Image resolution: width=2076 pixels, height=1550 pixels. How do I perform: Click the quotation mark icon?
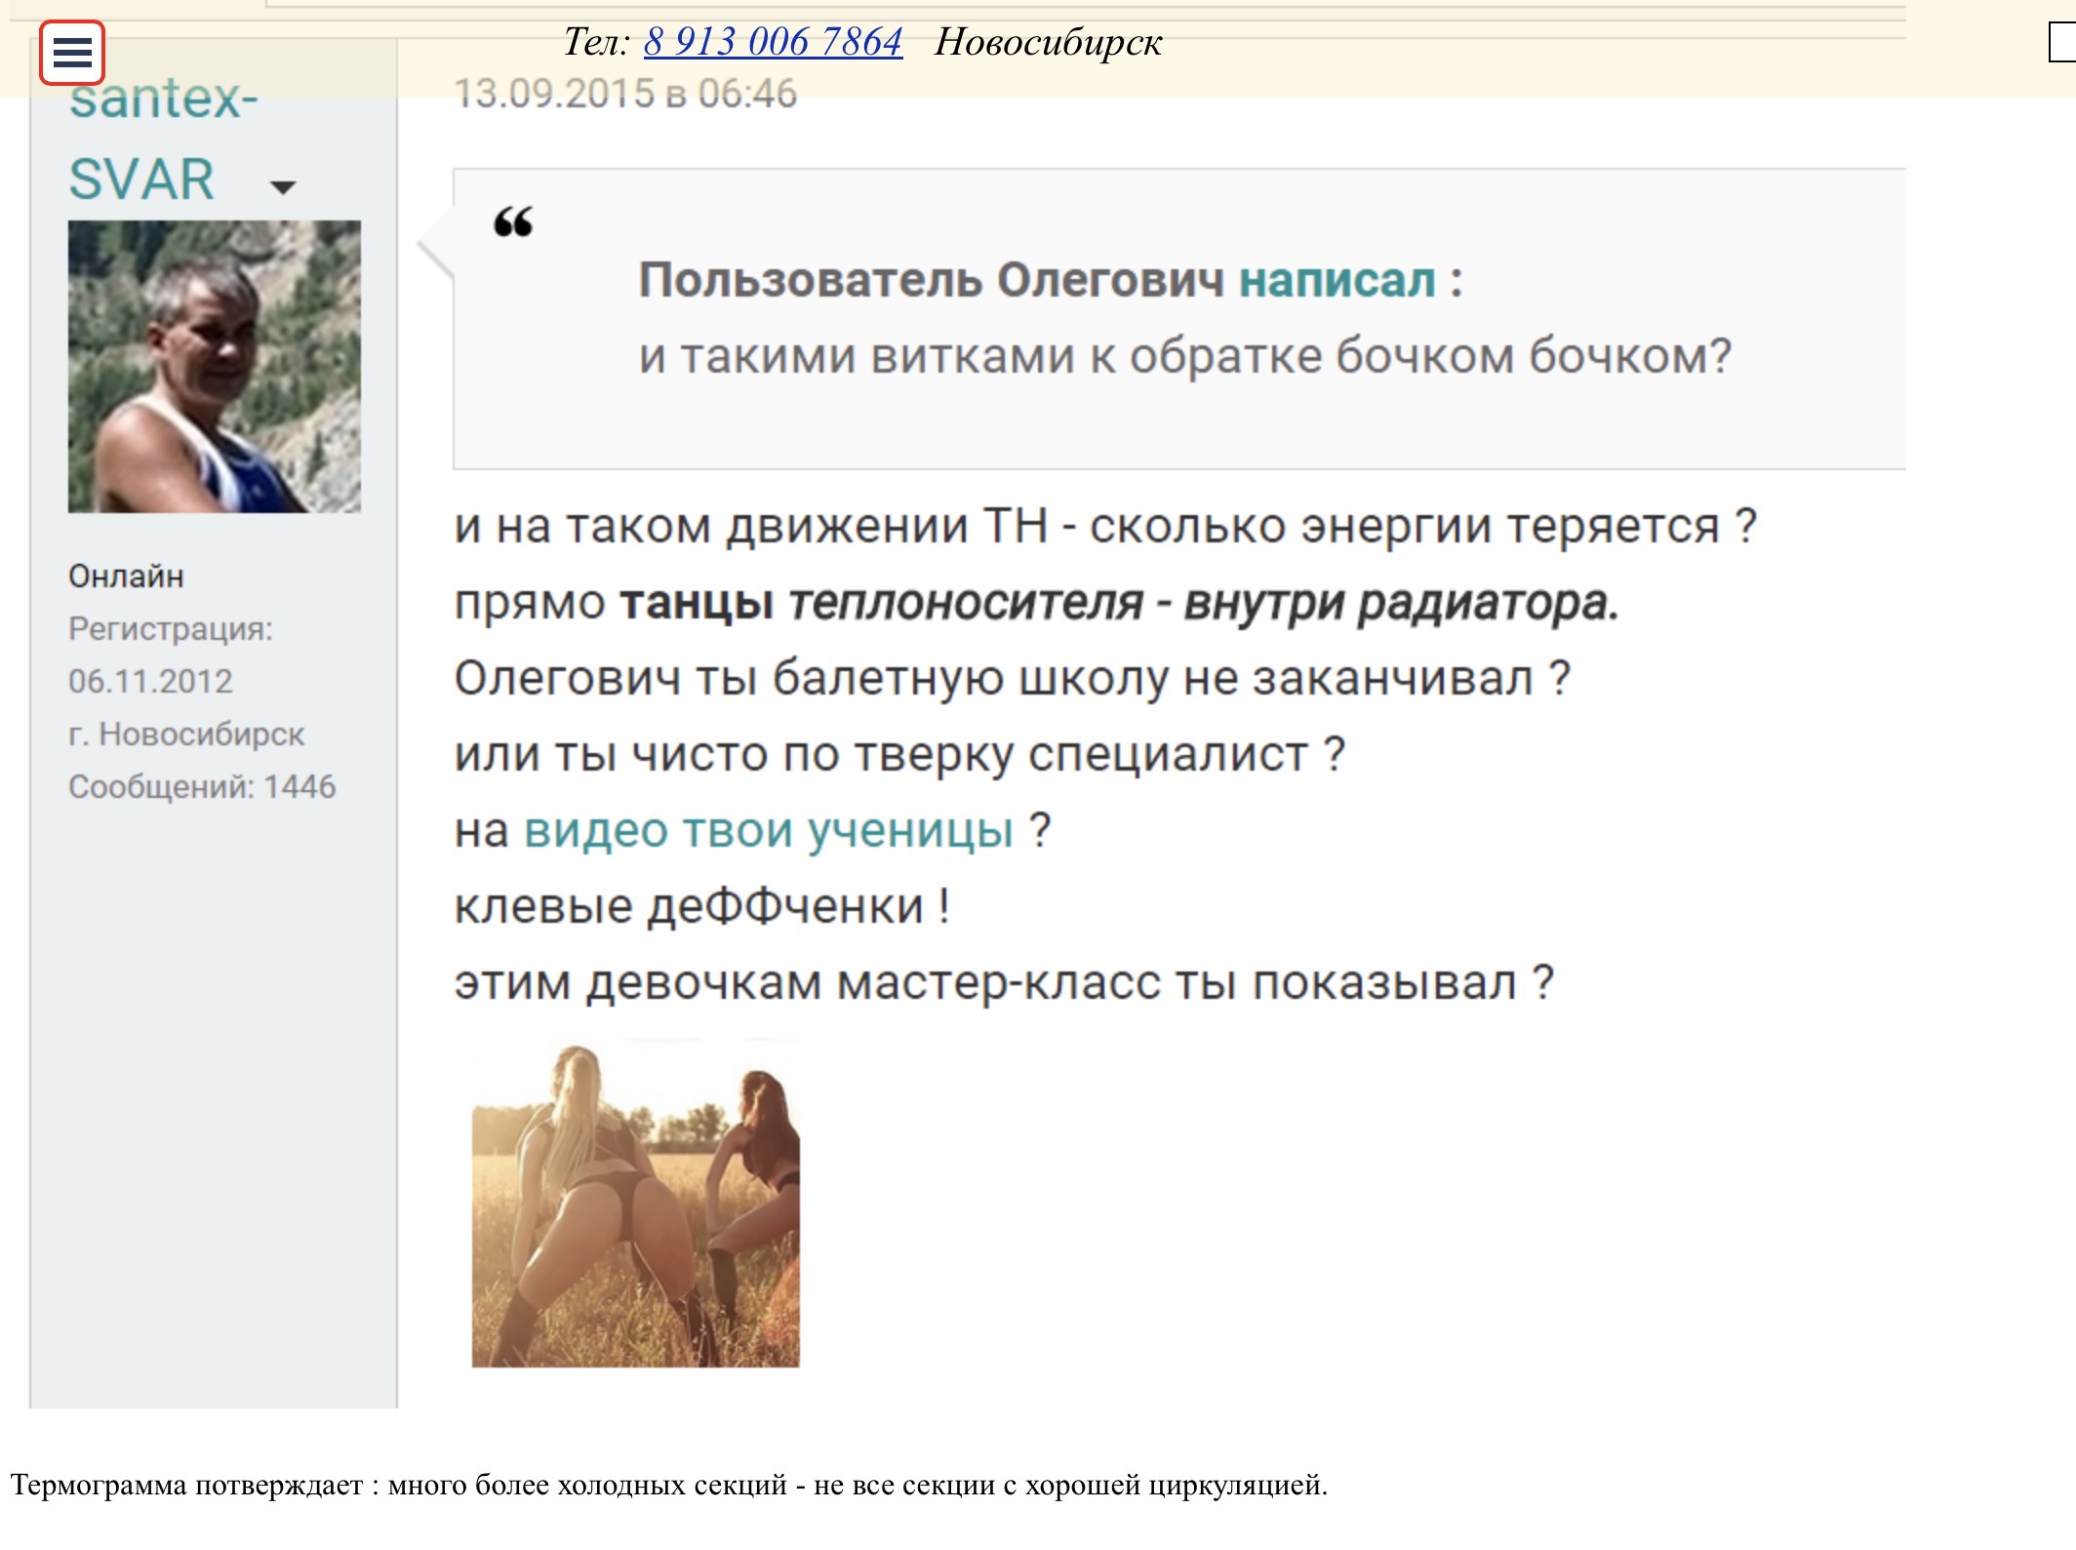pyautogui.click(x=514, y=221)
